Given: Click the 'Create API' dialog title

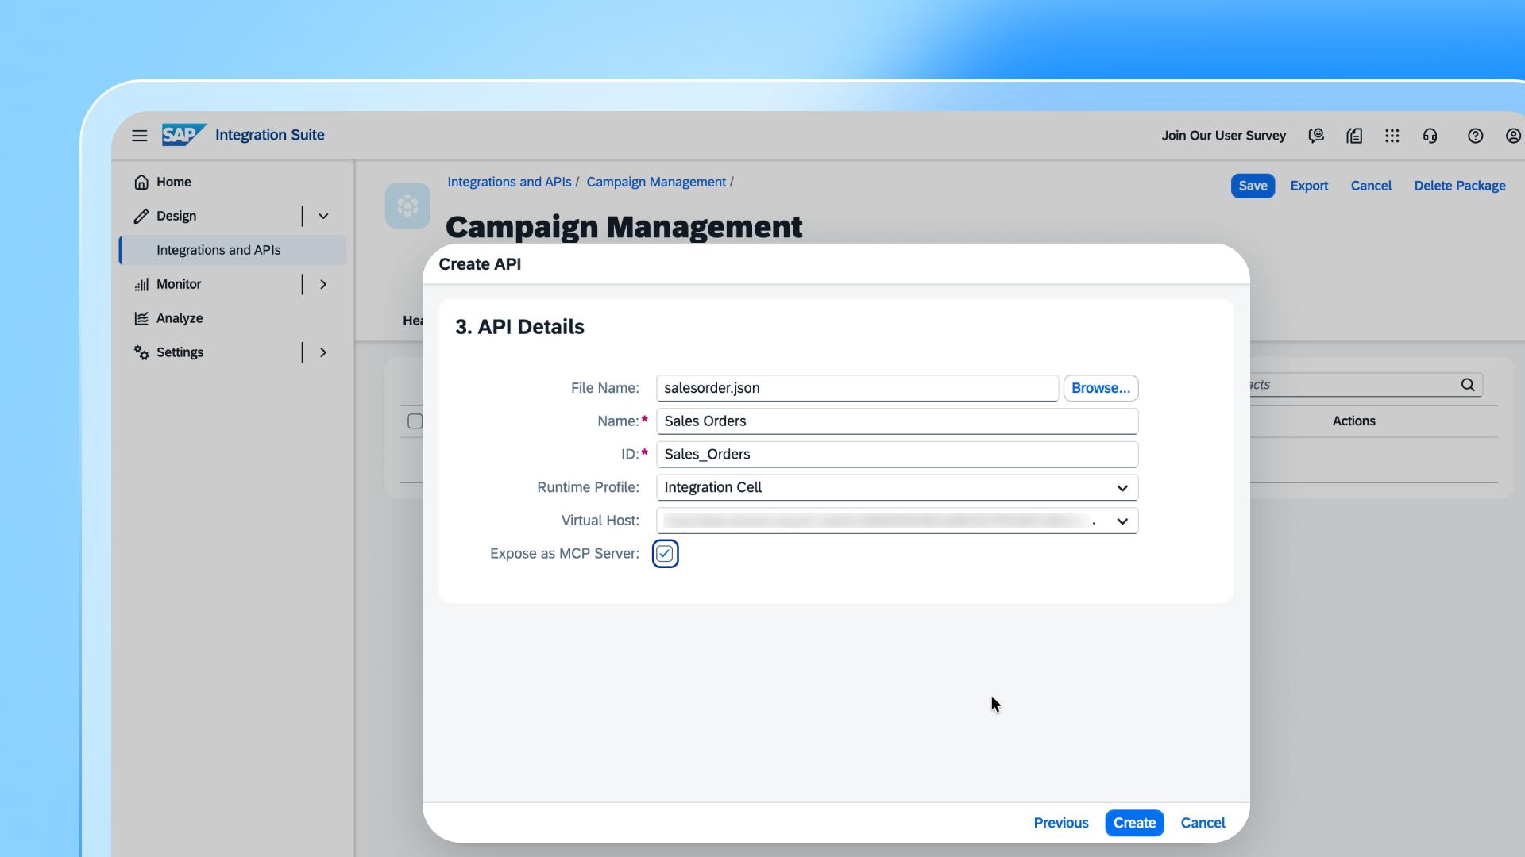Looking at the screenshot, I should tap(480, 264).
